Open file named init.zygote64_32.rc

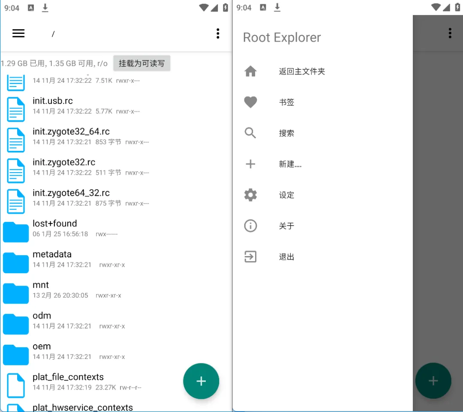[71, 193]
